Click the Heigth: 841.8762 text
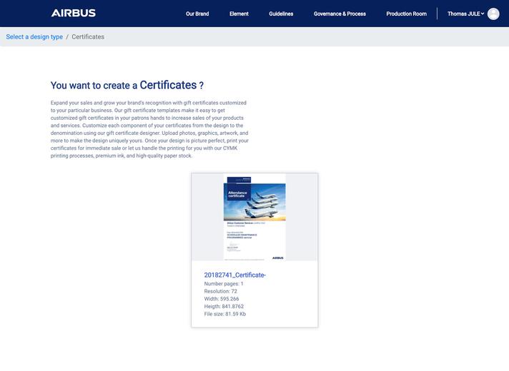The width and height of the screenshot is (509, 371). (x=224, y=306)
